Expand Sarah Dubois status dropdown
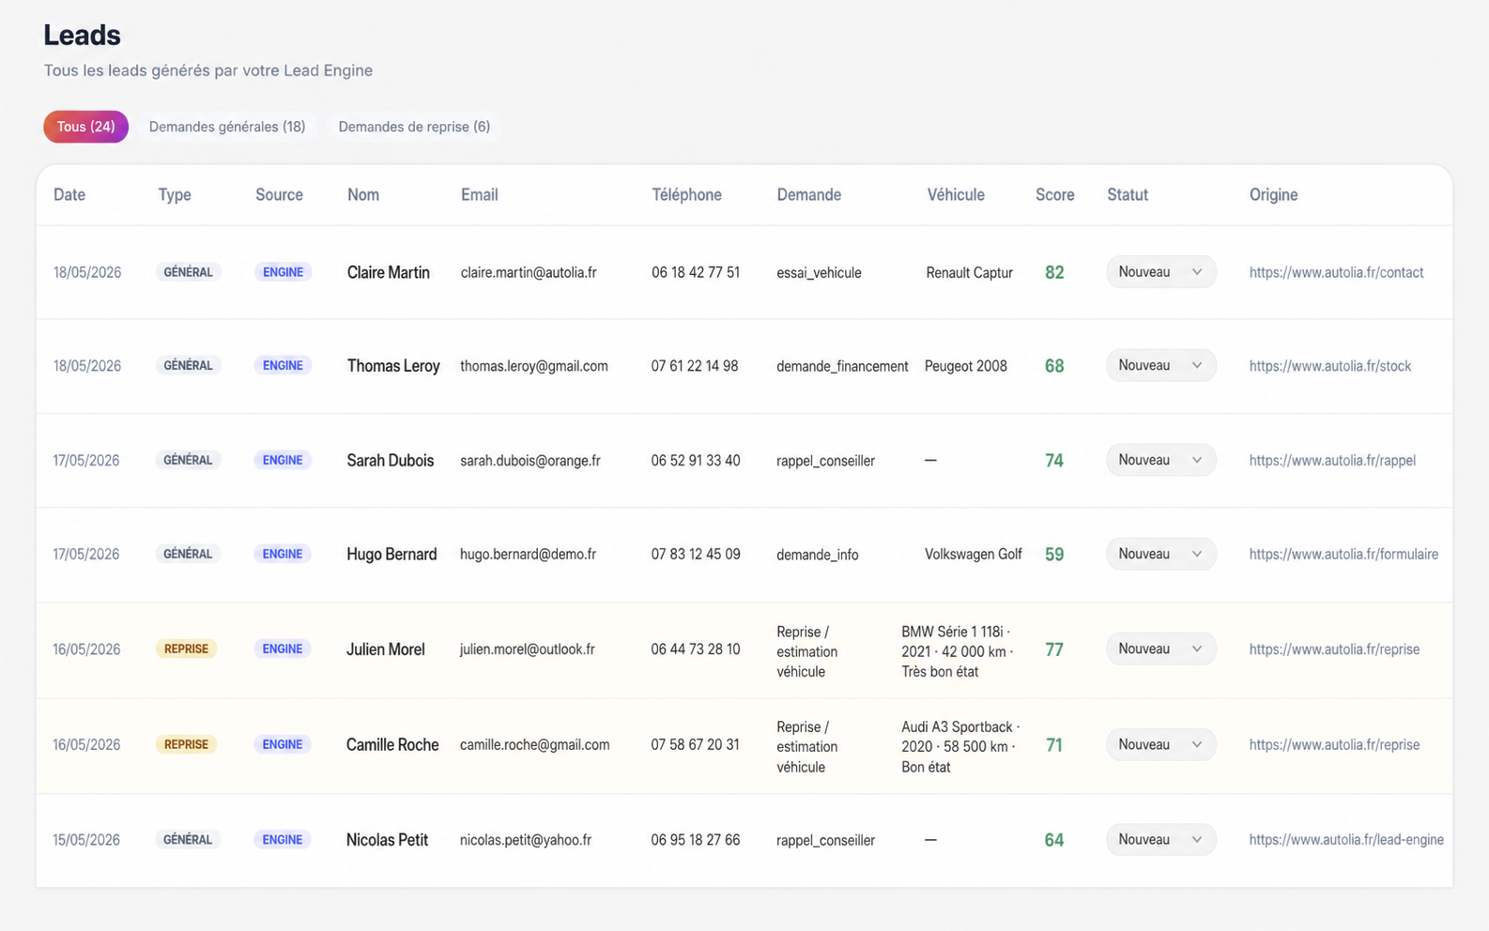This screenshot has height=931, width=1489. tap(1160, 460)
